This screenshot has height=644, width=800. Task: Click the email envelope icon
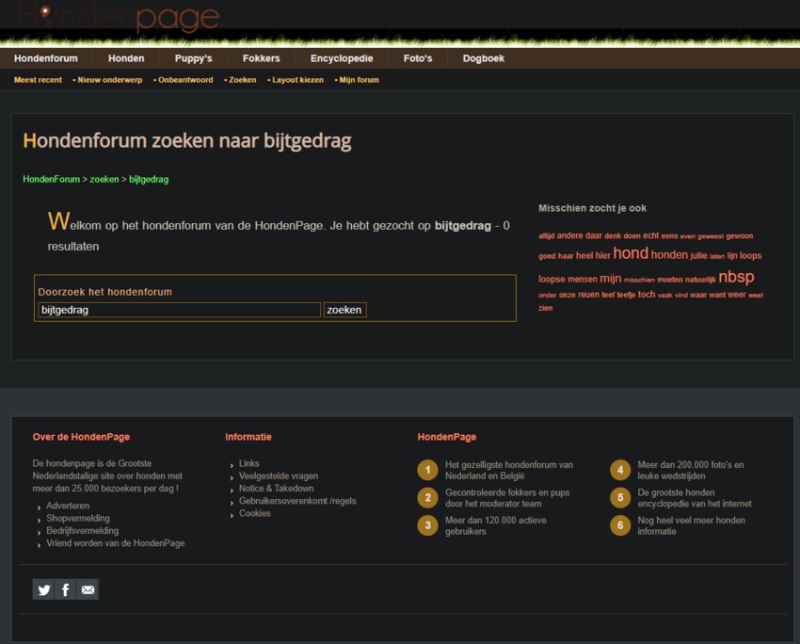click(88, 589)
